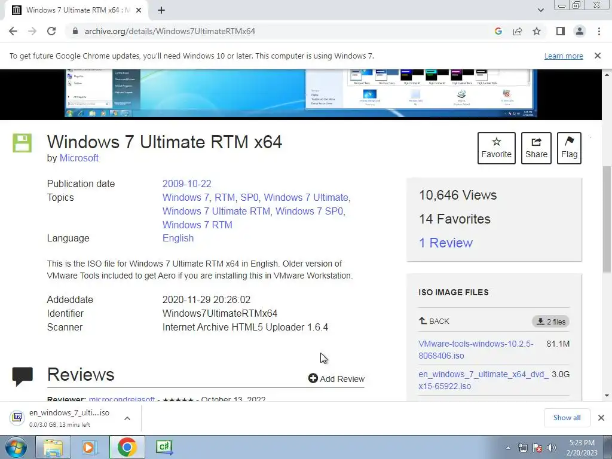Image resolution: width=612 pixels, height=459 pixels.
Task: Open the RTM topic link
Action: (x=225, y=197)
